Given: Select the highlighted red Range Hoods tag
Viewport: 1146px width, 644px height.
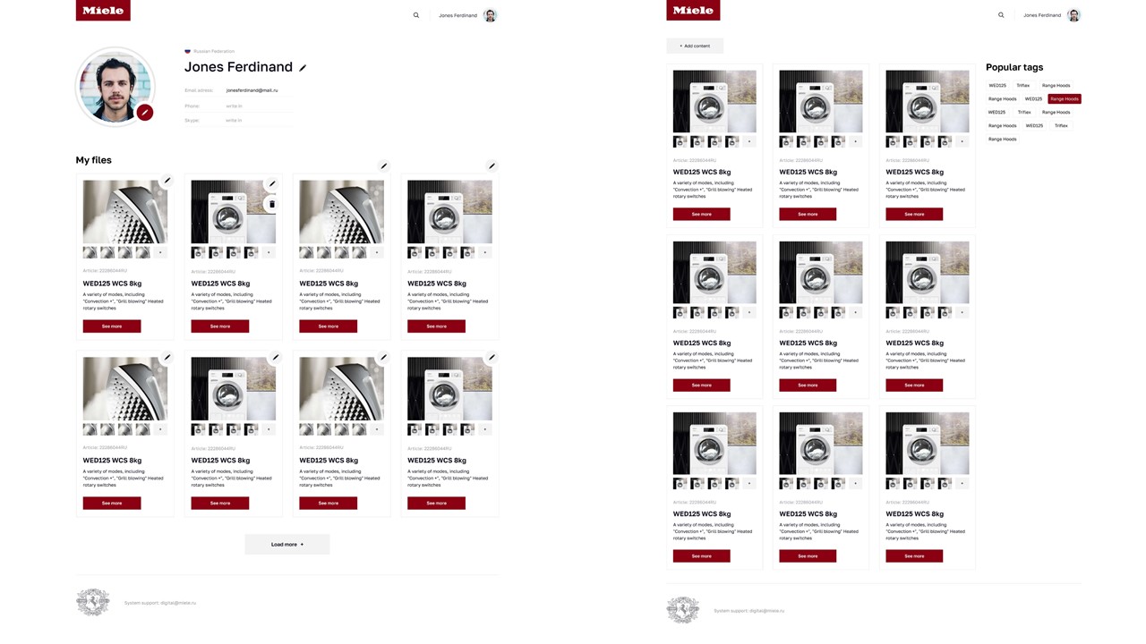Looking at the screenshot, I should point(1065,98).
